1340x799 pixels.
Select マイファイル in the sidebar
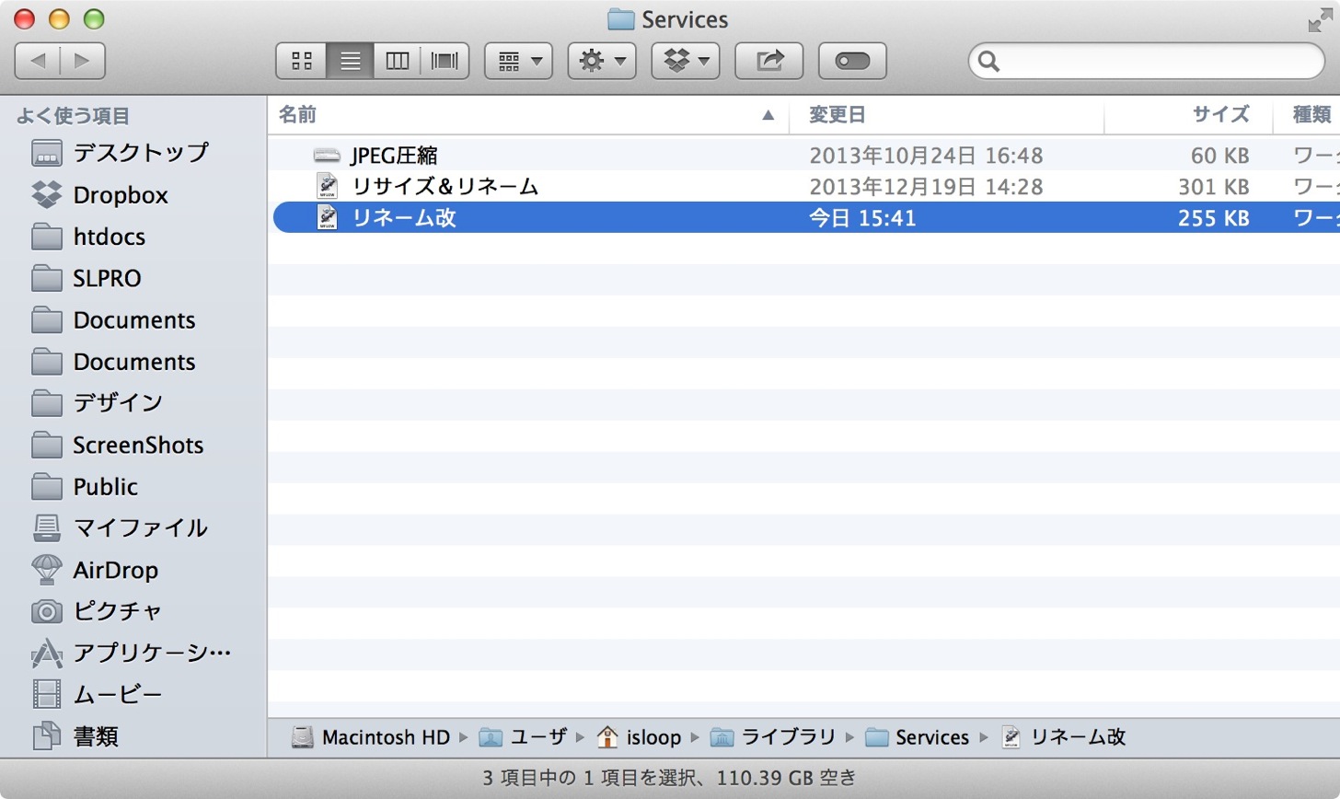[x=120, y=527]
